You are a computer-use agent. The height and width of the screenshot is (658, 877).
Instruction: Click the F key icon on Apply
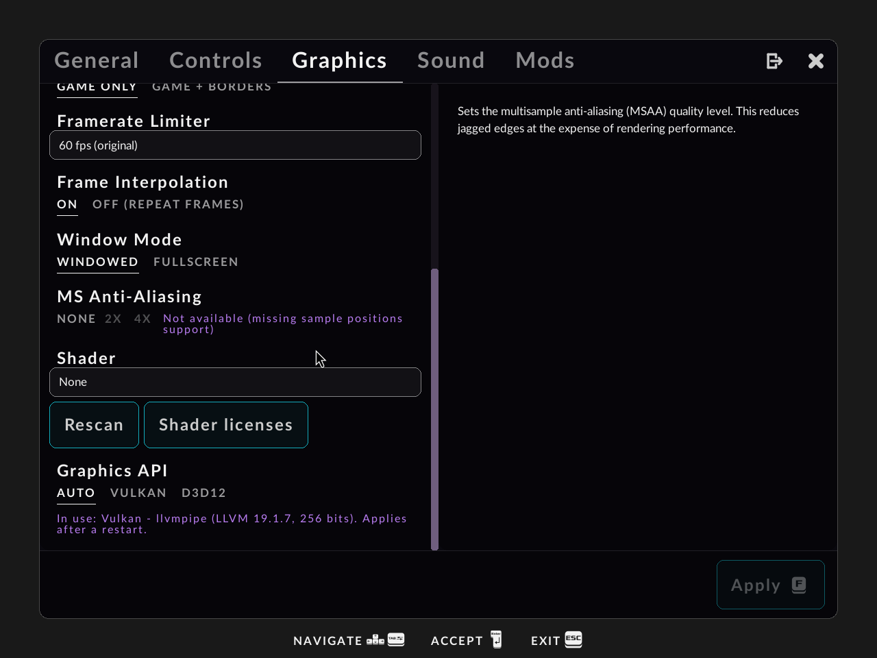pos(799,585)
